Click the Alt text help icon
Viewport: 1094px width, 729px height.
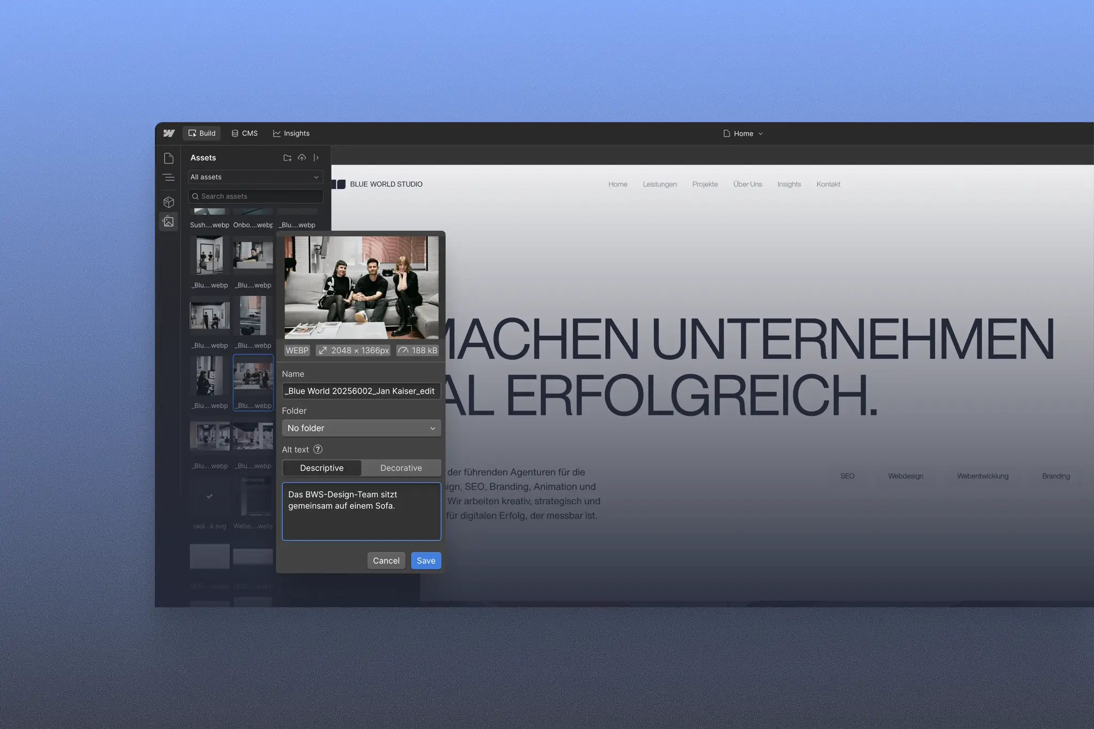318,449
